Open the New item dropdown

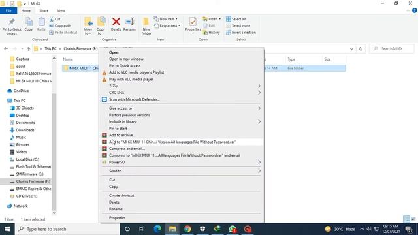pyautogui.click(x=165, y=19)
